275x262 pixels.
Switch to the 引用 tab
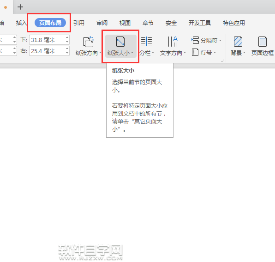click(x=79, y=23)
